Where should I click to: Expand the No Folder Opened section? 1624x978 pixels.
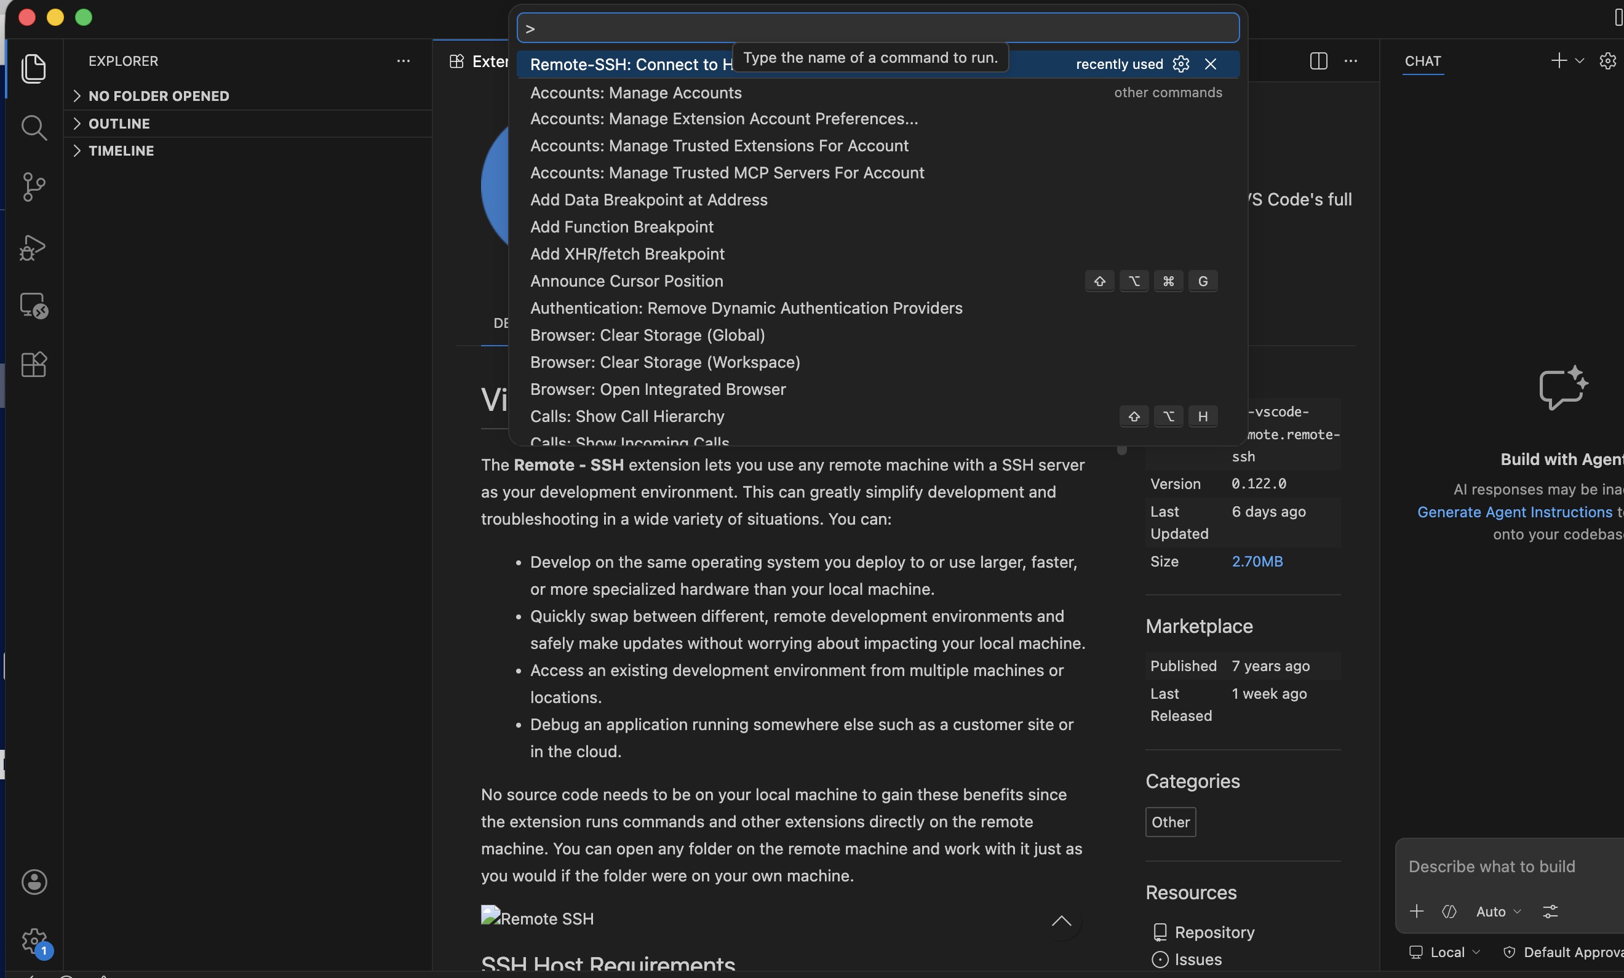point(249,96)
